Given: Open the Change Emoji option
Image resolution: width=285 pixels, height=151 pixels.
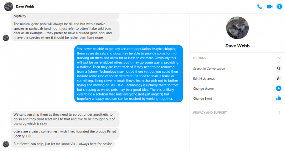Looking at the screenshot, I should [x=203, y=98].
